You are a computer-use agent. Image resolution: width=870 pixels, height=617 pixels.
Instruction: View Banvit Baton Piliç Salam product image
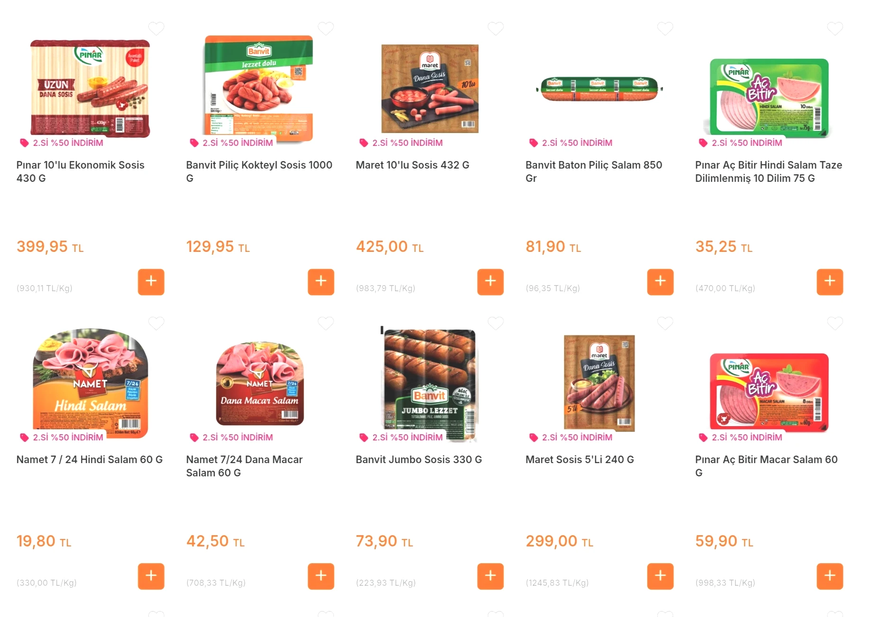pos(599,89)
